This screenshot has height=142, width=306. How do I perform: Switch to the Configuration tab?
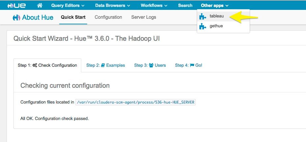pos(108,17)
